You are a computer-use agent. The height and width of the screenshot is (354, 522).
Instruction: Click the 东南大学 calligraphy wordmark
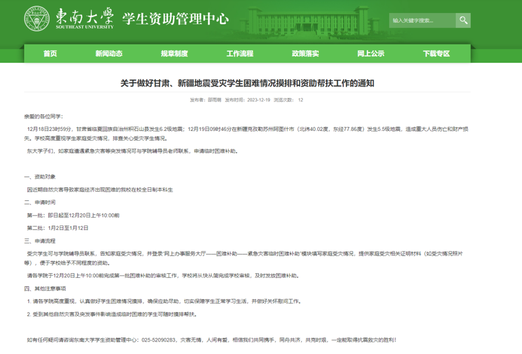tap(85, 17)
